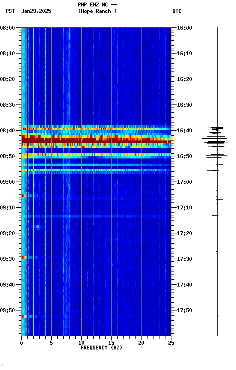Click the UTC time label '16:30'
This screenshot has width=236, height=370.
(184, 105)
